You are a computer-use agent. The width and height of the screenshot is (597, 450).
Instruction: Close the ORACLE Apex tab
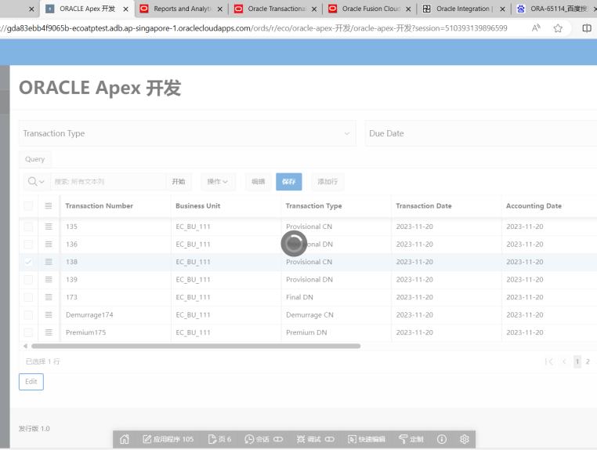point(125,9)
